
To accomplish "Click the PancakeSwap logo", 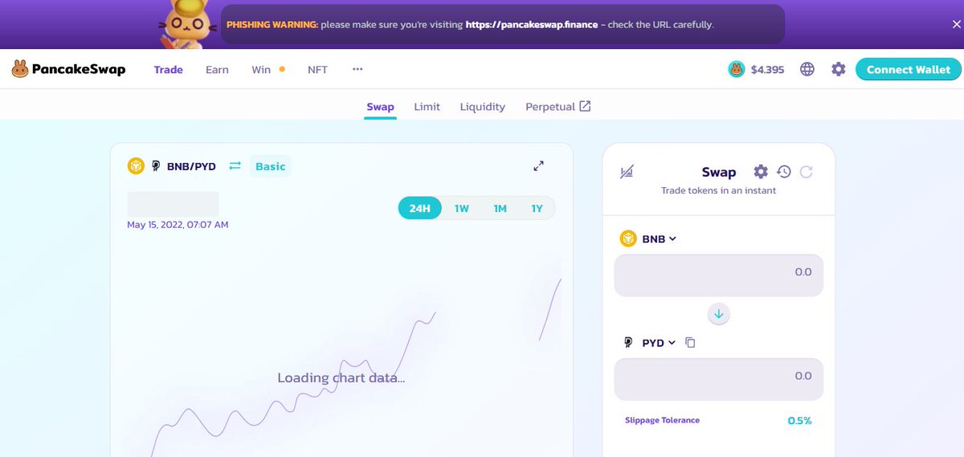I will click(x=68, y=70).
